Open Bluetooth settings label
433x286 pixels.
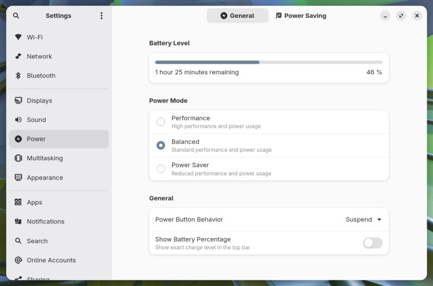tap(41, 76)
